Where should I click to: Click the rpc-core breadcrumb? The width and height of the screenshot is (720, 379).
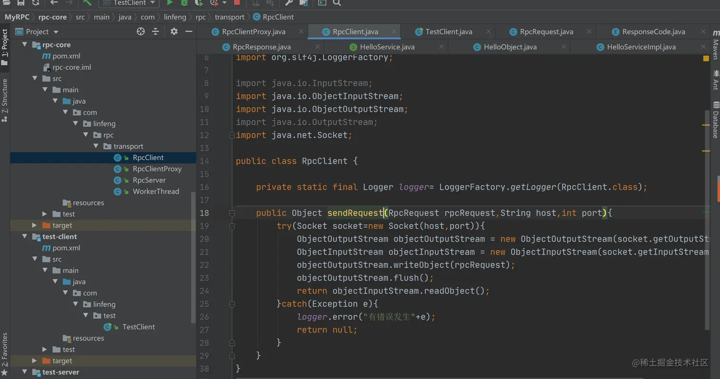click(52, 17)
